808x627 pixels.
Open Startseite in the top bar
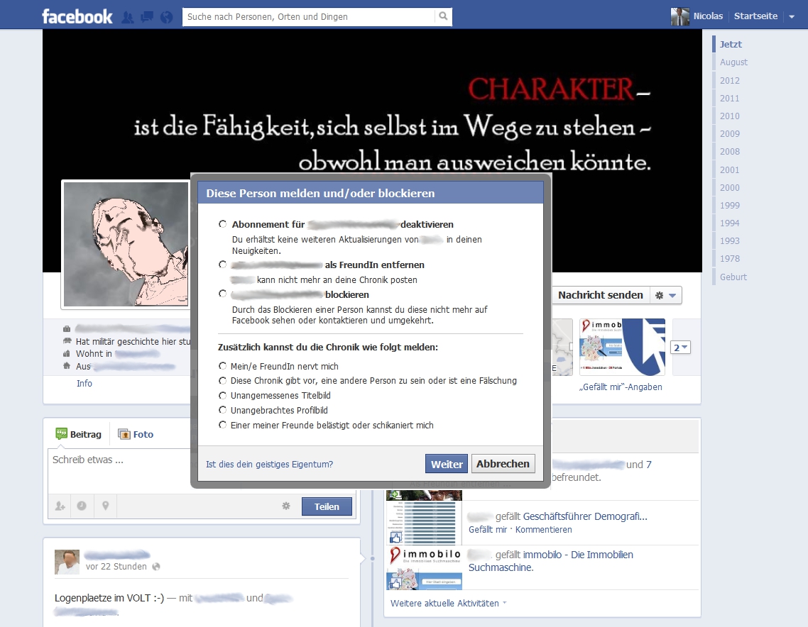pos(755,16)
